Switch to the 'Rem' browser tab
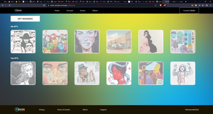This screenshot has width=213, height=114. tap(4, 2)
